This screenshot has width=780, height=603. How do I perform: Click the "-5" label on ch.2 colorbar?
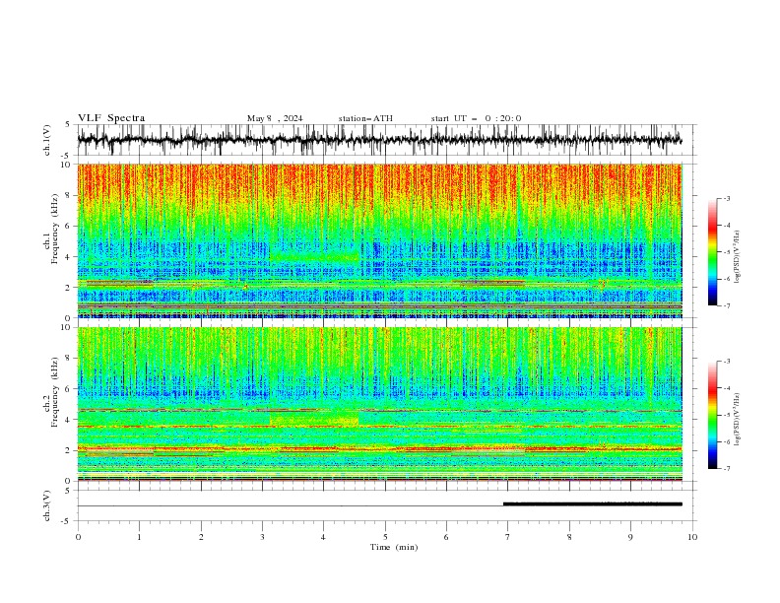[726, 415]
